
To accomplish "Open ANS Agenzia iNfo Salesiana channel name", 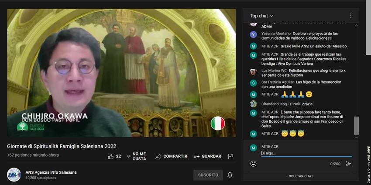I will click(51, 172).
